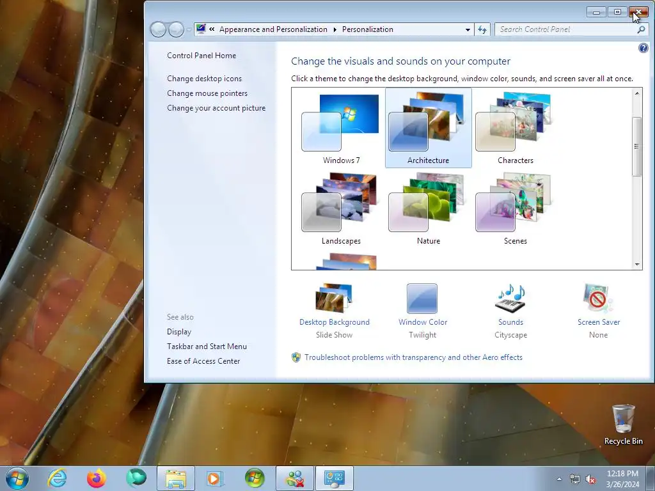Open Desktop Background slide show settings

(334, 311)
